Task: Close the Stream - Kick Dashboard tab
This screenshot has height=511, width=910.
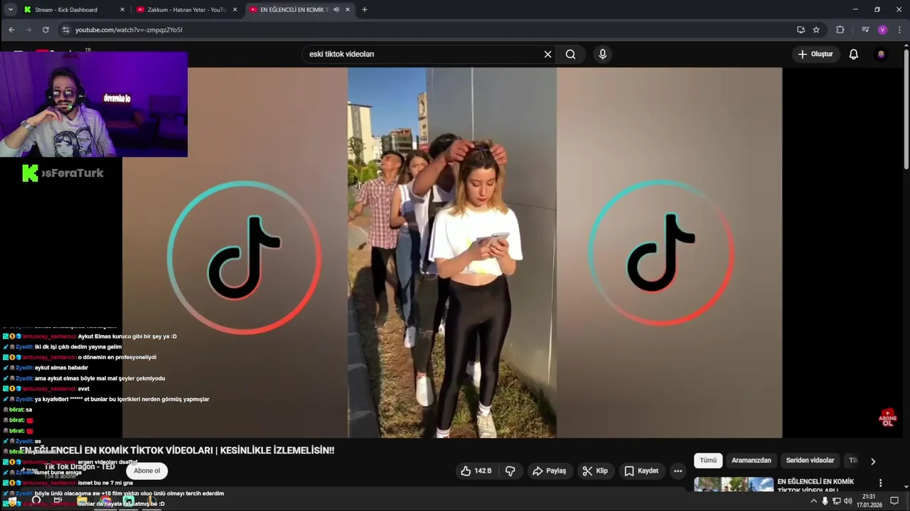Action: [122, 10]
